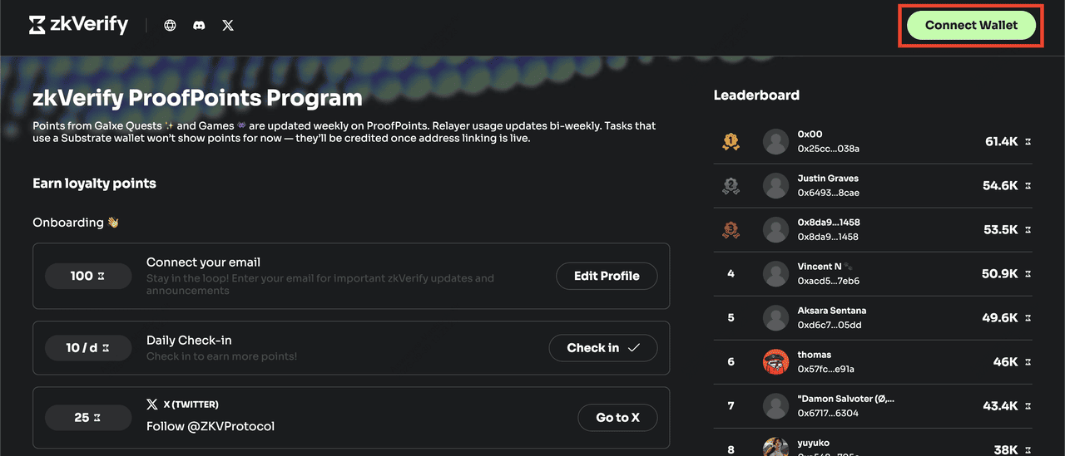Click the Connect Wallet button
1065x456 pixels.
971,26
